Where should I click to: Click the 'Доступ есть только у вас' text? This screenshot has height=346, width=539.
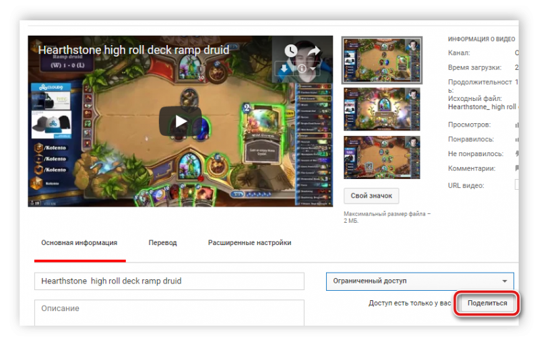pos(410,303)
